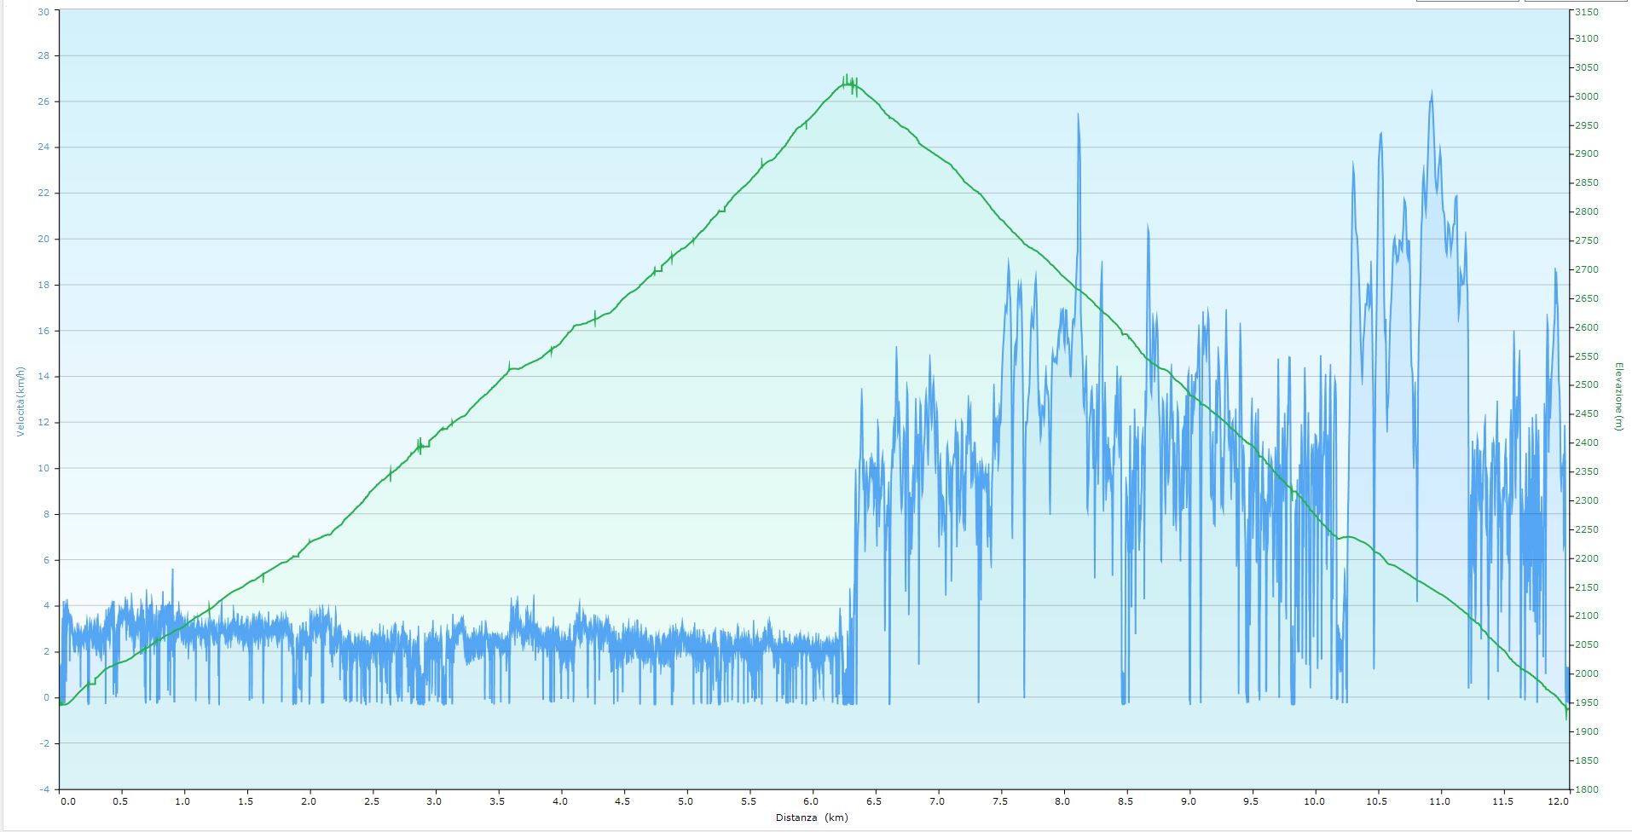Click the 2500 elevation axis label
Screen dimensions: 1632x832
pyautogui.click(x=1586, y=385)
